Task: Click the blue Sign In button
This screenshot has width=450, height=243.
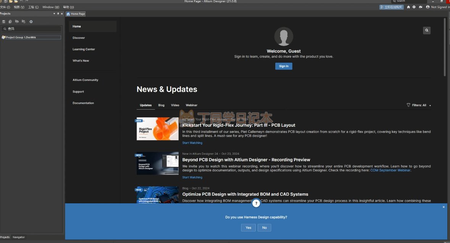Action: pyautogui.click(x=284, y=66)
